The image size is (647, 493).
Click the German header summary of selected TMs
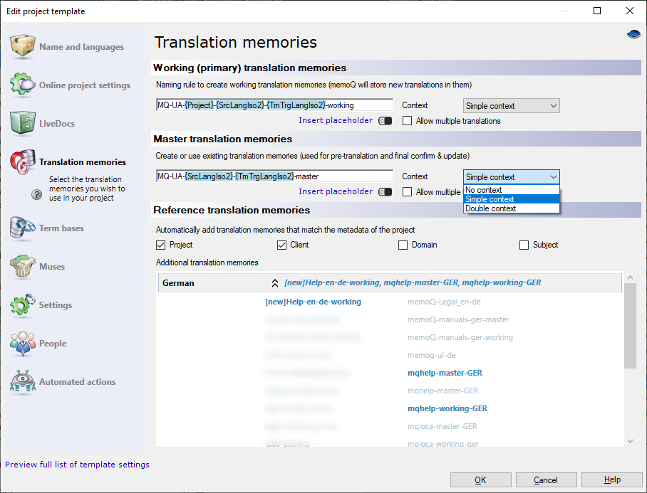[x=413, y=282]
